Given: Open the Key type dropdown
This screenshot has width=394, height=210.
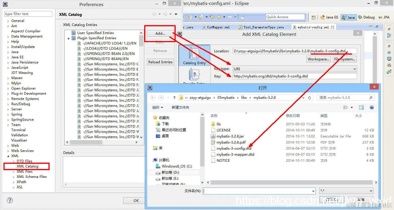Looking at the screenshot, I should (x=354, y=69).
